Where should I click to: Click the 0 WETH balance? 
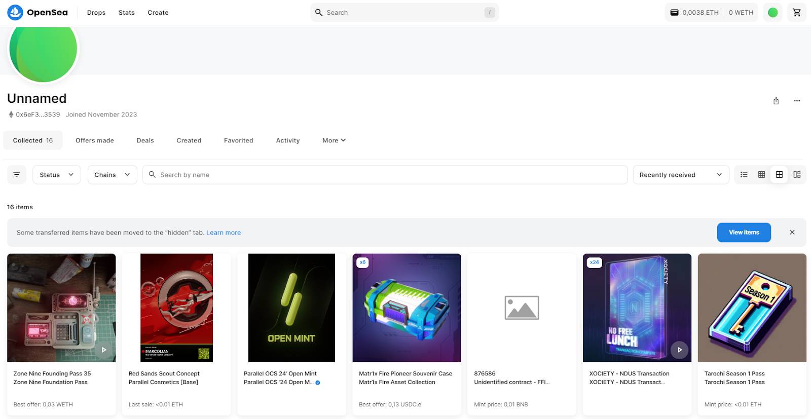tap(741, 12)
